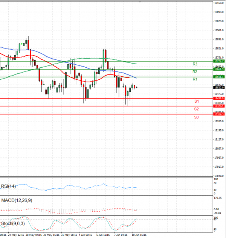Screen dimensions: 226x238
Task: Click the small green T marker on chart
Action: 21,44
